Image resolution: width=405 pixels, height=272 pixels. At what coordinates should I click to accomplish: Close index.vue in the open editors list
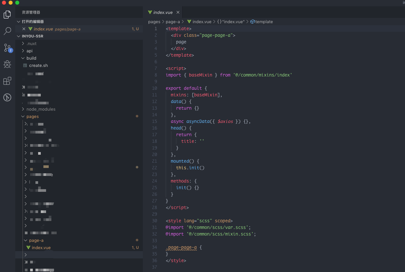pos(24,29)
